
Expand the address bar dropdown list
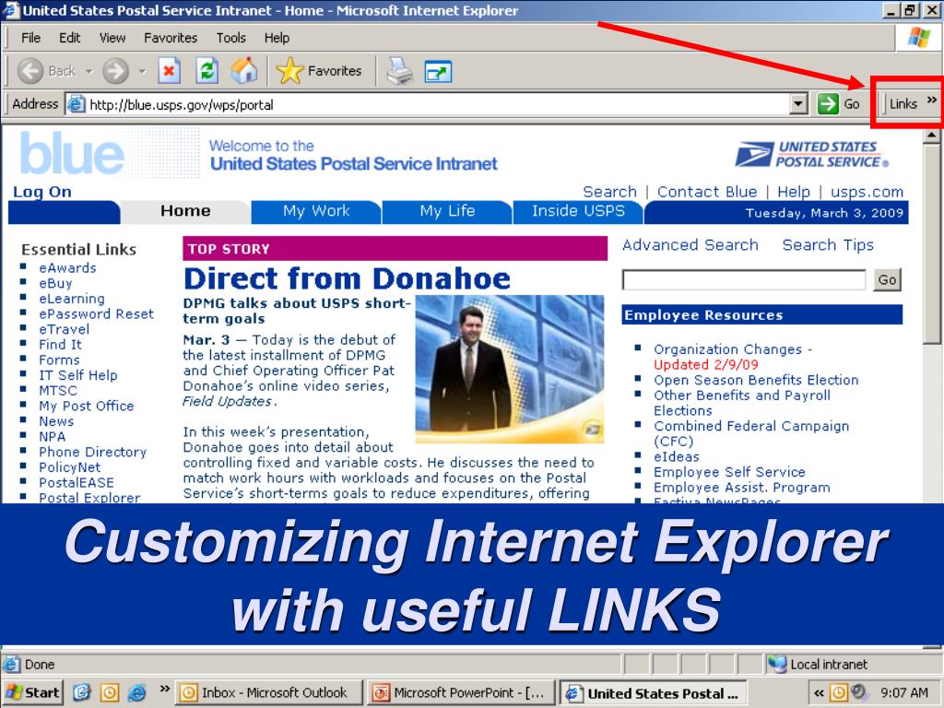797,103
